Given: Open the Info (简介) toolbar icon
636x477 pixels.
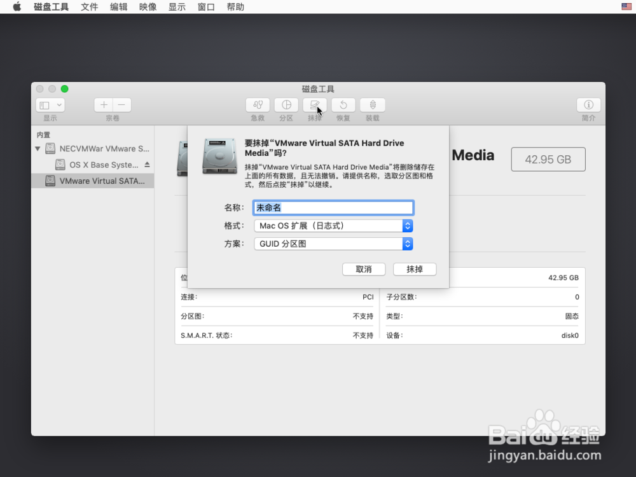Looking at the screenshot, I should pos(588,105).
